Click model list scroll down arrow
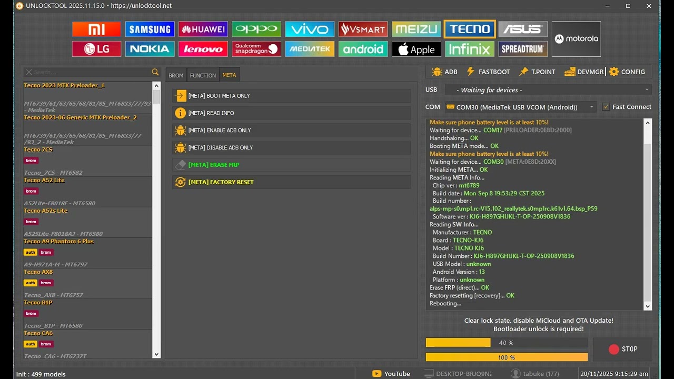This screenshot has width=674, height=379. point(156,355)
